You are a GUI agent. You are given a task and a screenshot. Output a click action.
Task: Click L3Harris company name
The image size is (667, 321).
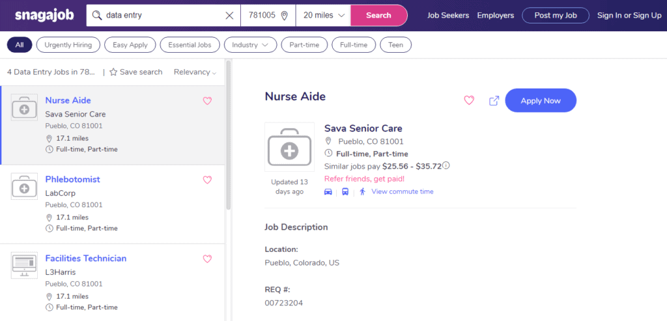coord(61,273)
